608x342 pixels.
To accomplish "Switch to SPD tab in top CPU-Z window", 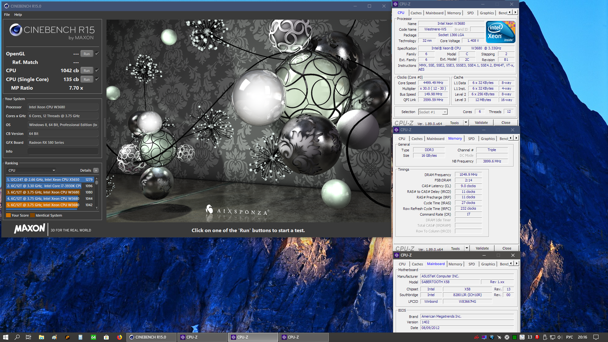I will 470,13.
